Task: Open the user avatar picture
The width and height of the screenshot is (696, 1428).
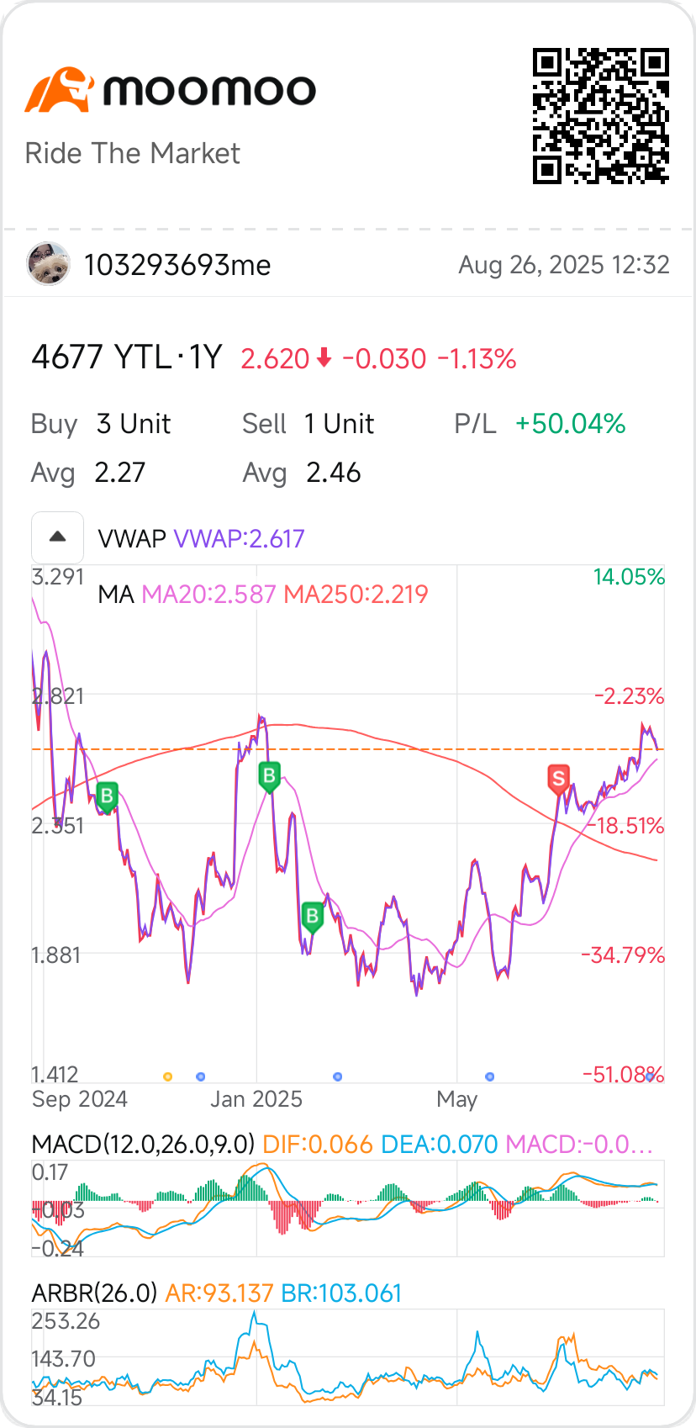Action: coord(49,265)
